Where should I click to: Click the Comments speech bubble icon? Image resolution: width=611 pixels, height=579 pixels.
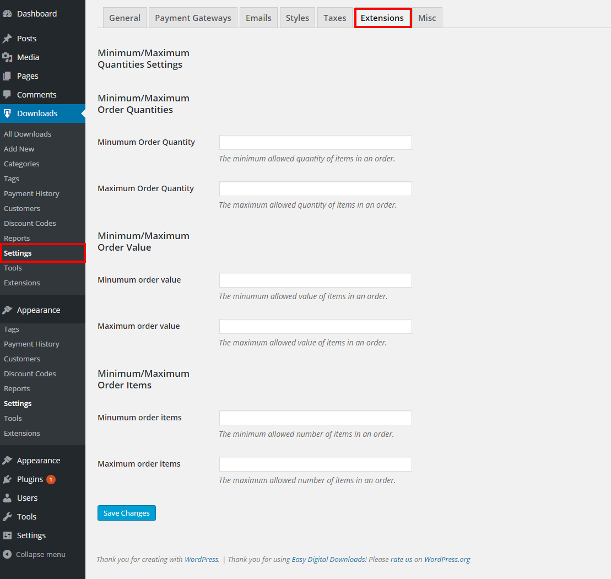[7, 95]
